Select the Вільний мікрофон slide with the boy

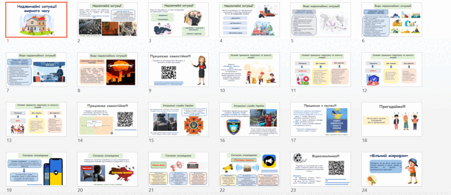(x=392, y=169)
